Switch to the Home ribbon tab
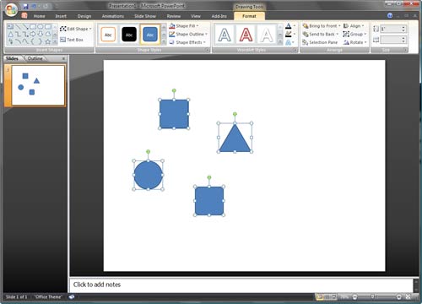 point(39,16)
